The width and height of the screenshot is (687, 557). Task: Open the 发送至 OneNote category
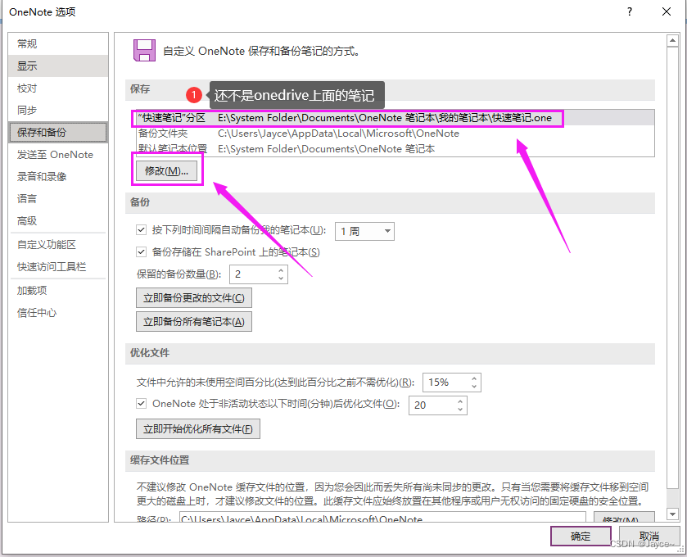coord(58,155)
